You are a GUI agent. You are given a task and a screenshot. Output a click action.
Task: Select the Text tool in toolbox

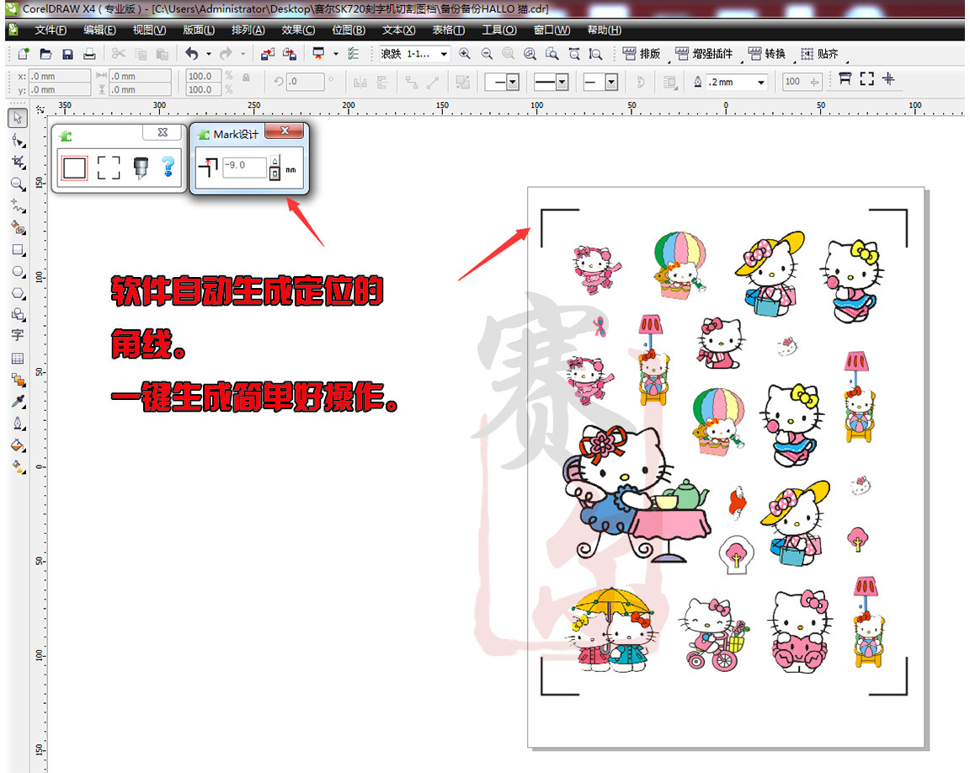coord(18,335)
